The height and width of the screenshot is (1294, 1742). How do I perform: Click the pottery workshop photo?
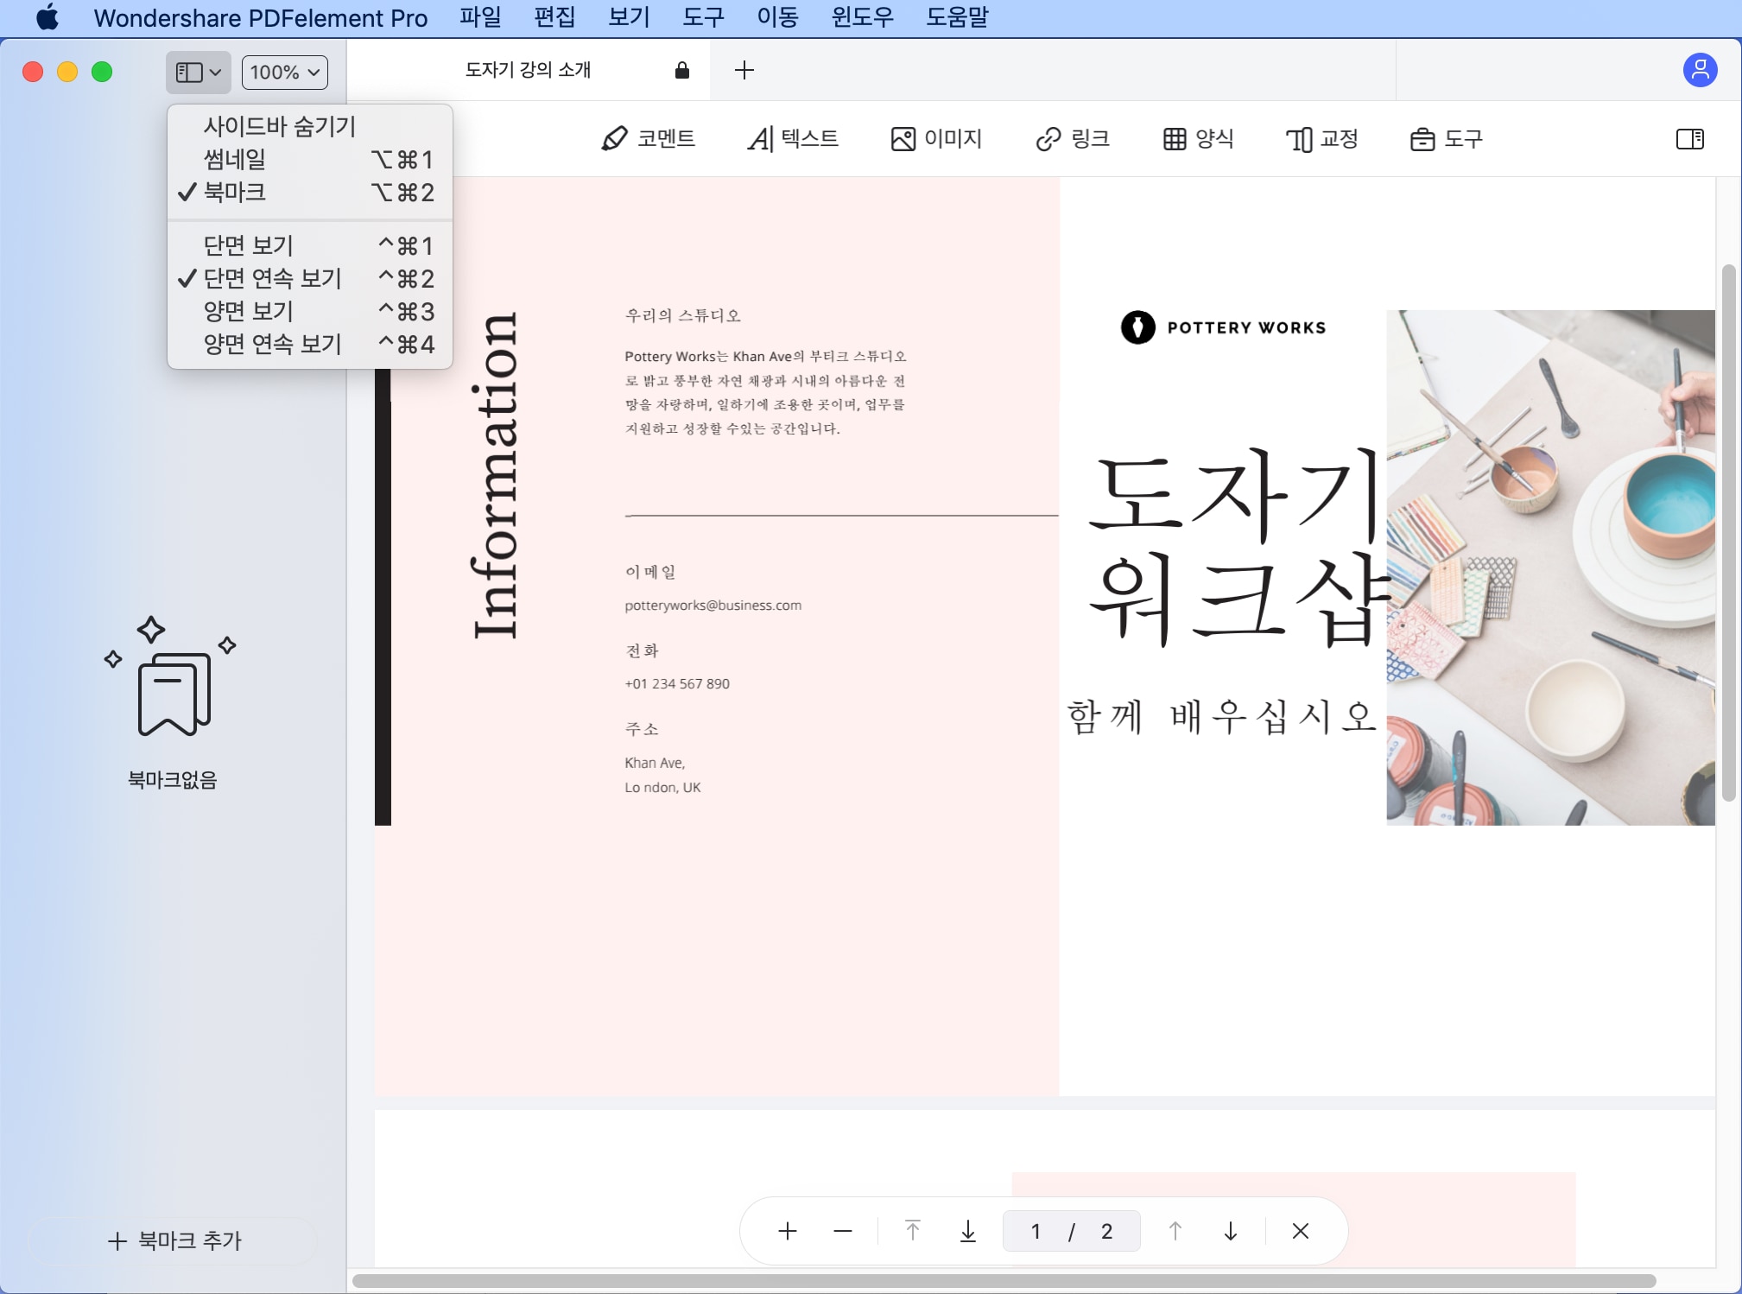click(x=1550, y=568)
